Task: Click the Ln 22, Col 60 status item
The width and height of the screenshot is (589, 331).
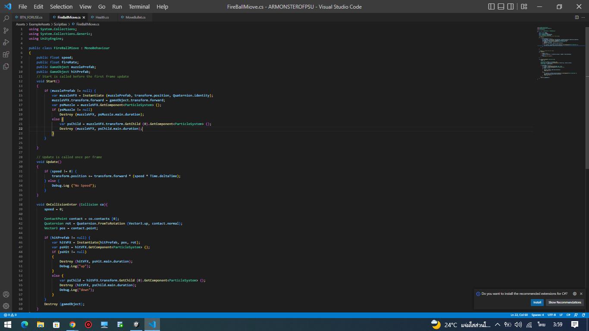Action: [519, 315]
